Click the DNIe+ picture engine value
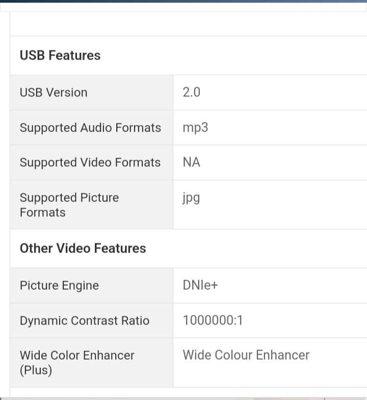 tap(200, 285)
